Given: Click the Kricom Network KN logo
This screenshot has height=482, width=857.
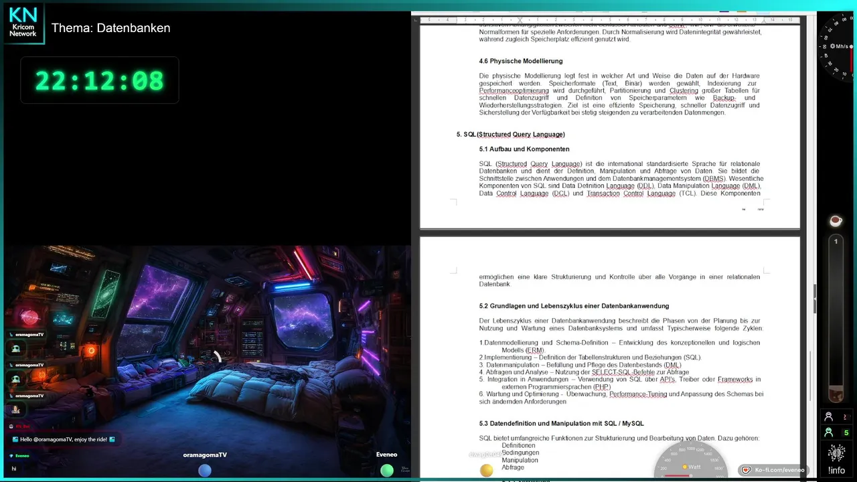Looking at the screenshot, I should coord(23,23).
